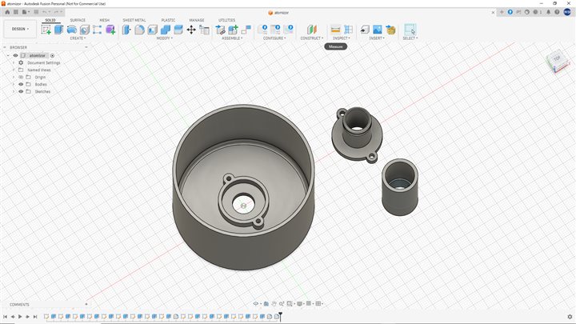This screenshot has height=324, width=576.
Task: Switch to the SHEET METAL tab
Action: tap(134, 20)
